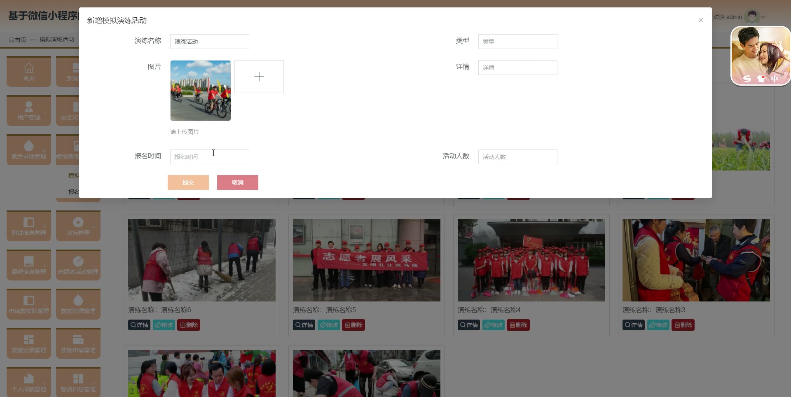Click the wallet icon on 技能申请管理 tile
Image resolution: width=791 pixels, height=397 pixels.
point(78,339)
